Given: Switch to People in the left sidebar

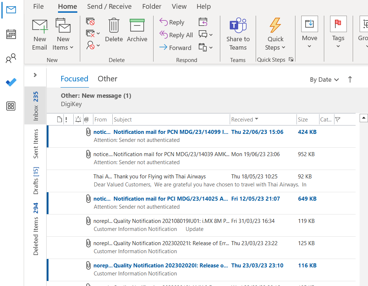Looking at the screenshot, I should click(x=11, y=58).
